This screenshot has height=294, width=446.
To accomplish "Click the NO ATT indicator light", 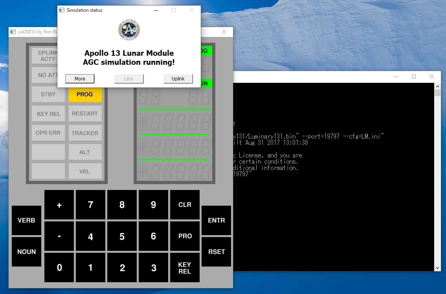I will [x=45, y=75].
